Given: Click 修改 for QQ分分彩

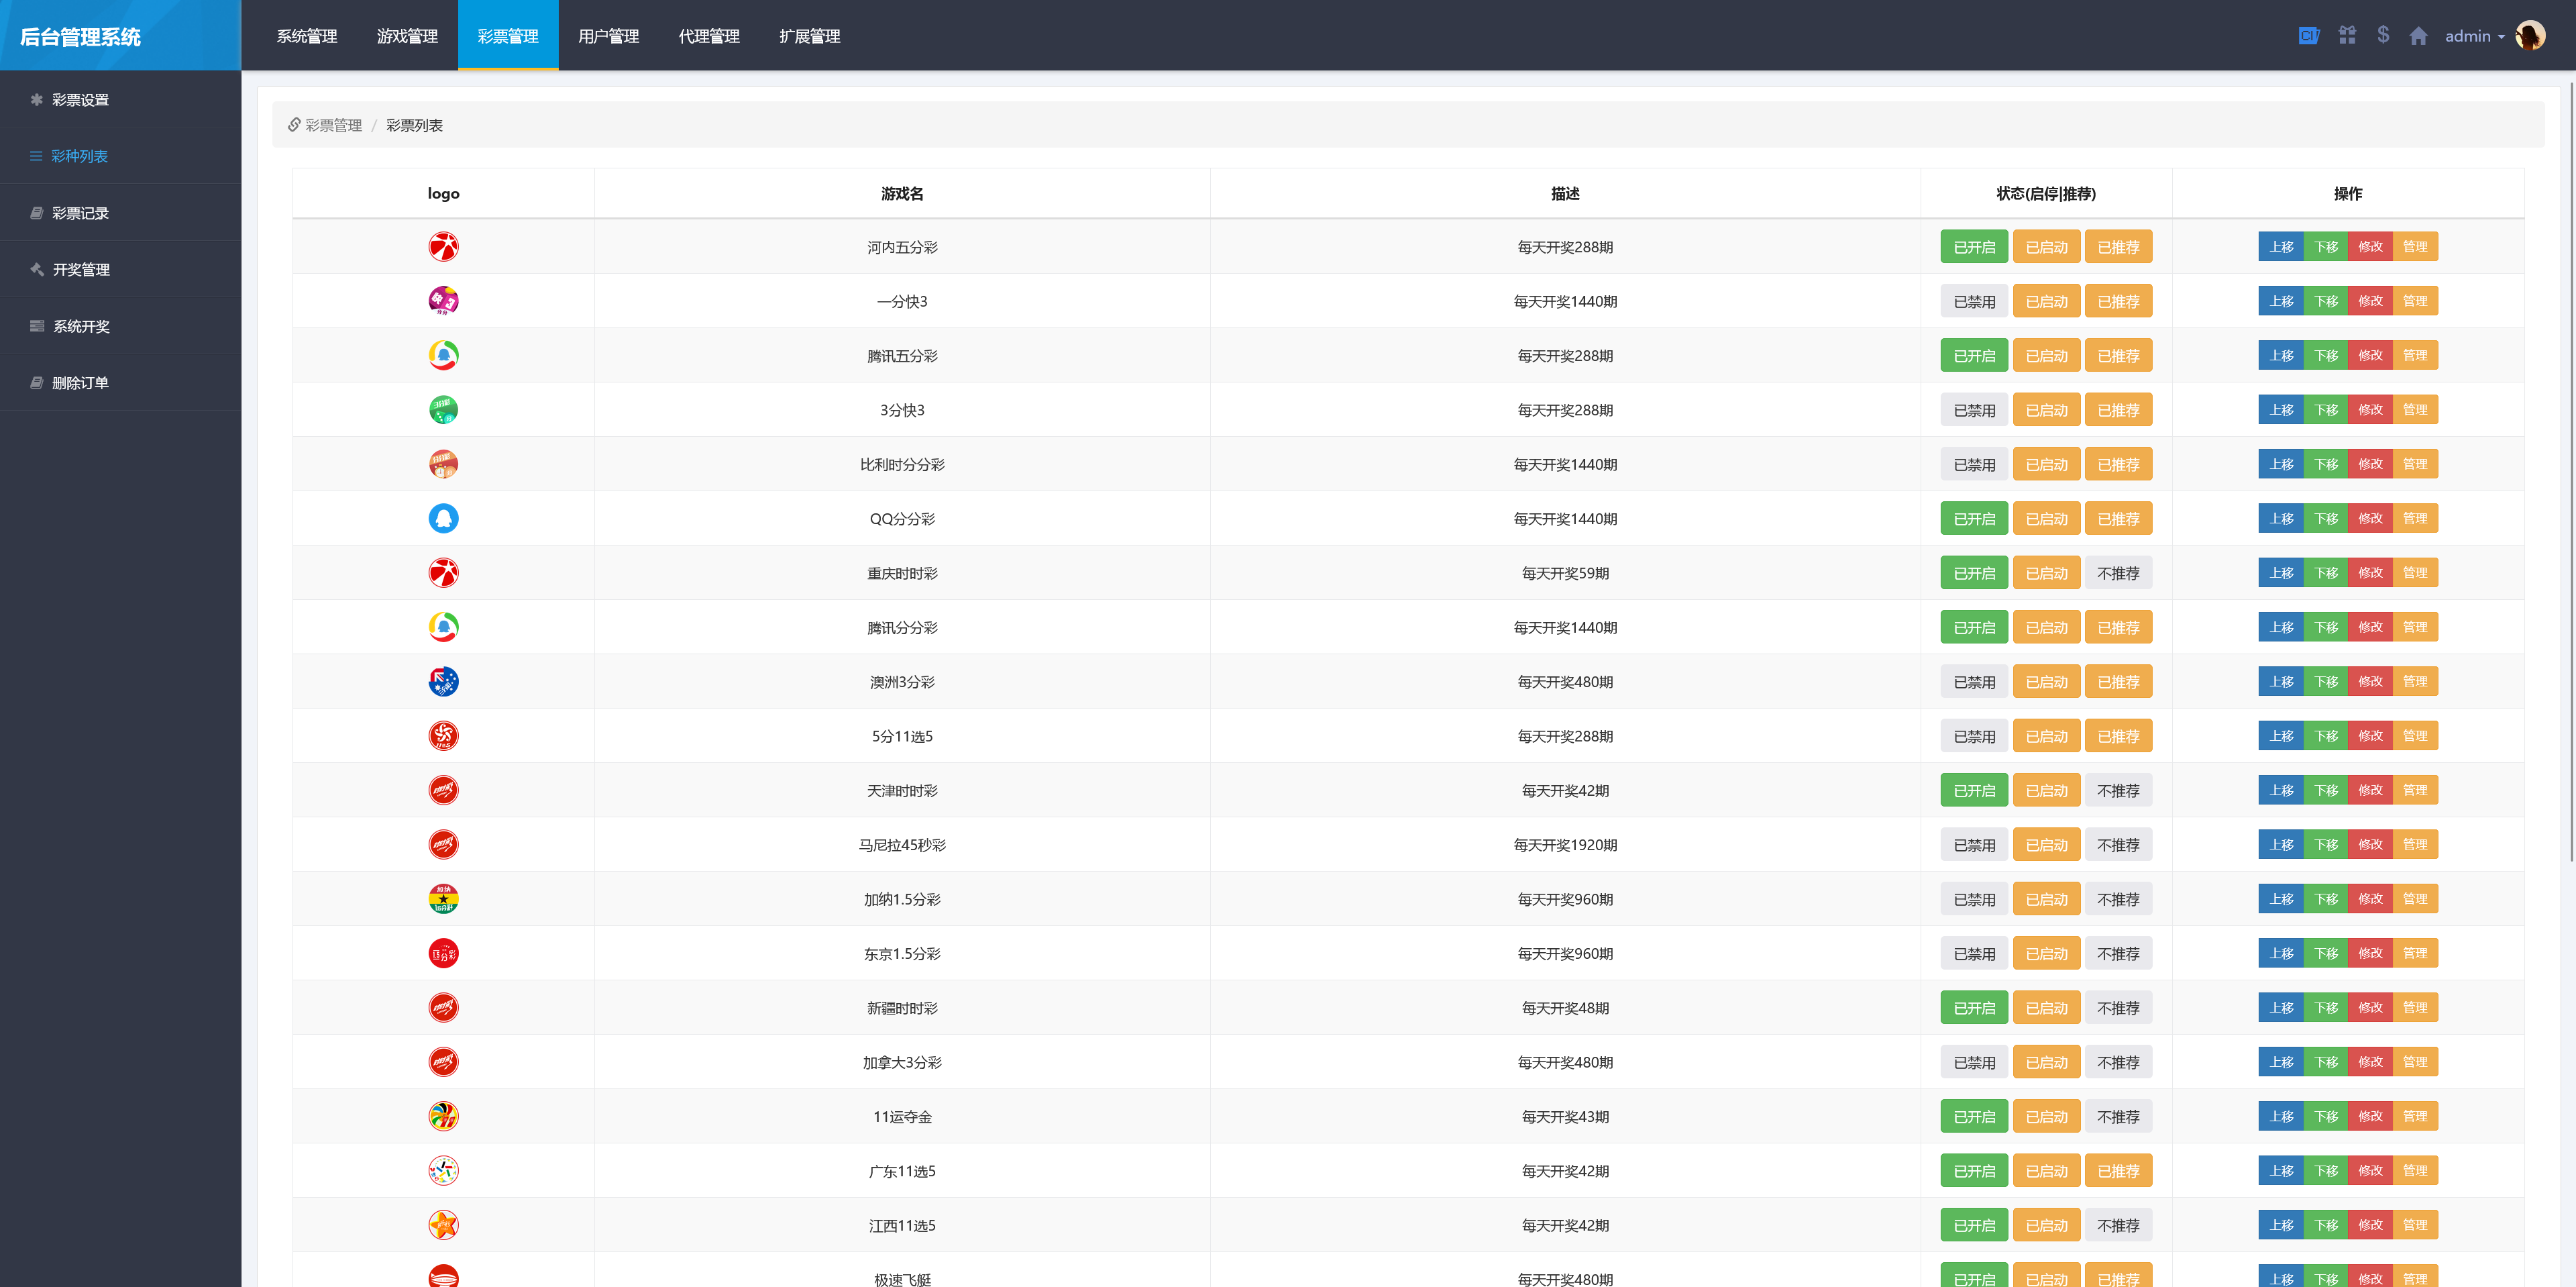Looking at the screenshot, I should 2370,518.
